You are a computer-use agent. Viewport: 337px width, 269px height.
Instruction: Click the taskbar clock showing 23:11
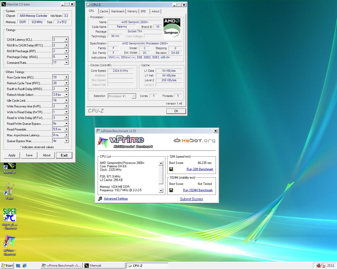(x=331, y=266)
